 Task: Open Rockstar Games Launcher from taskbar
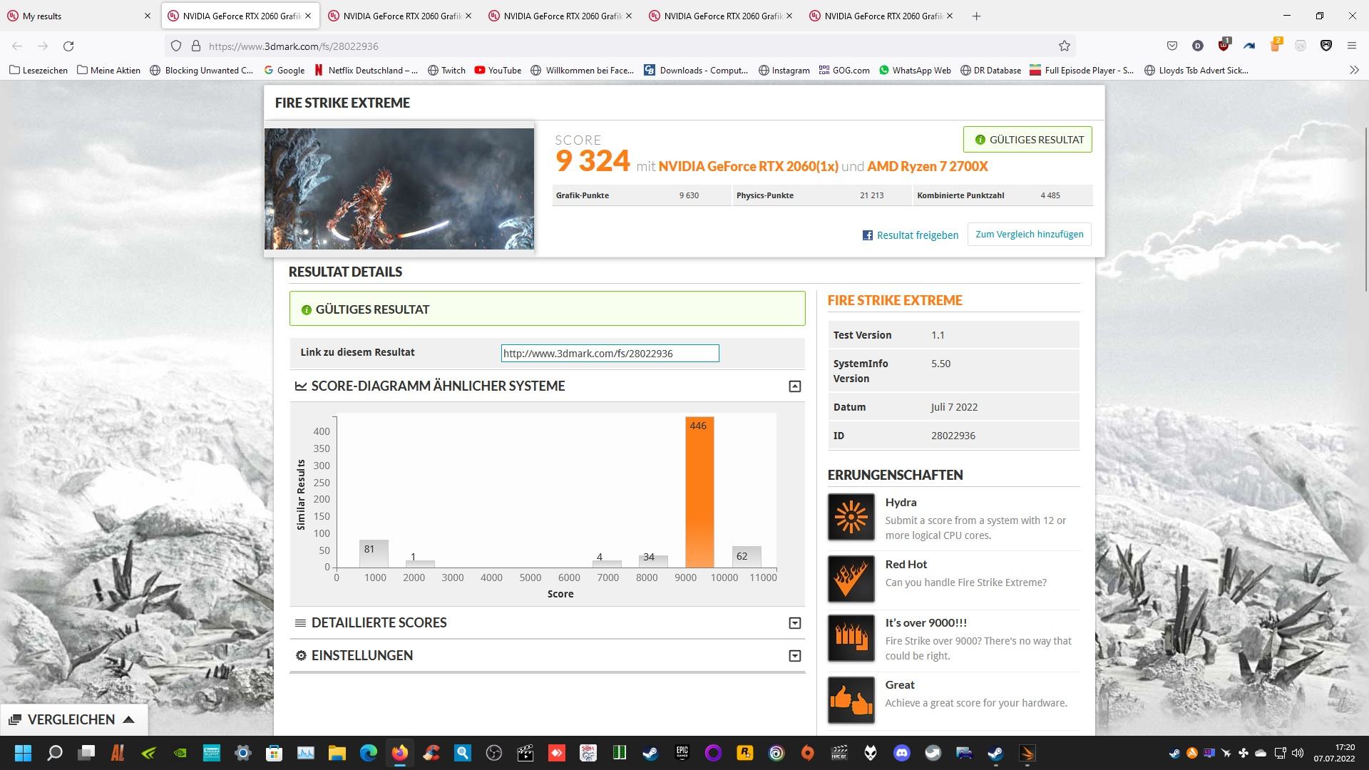(x=745, y=753)
